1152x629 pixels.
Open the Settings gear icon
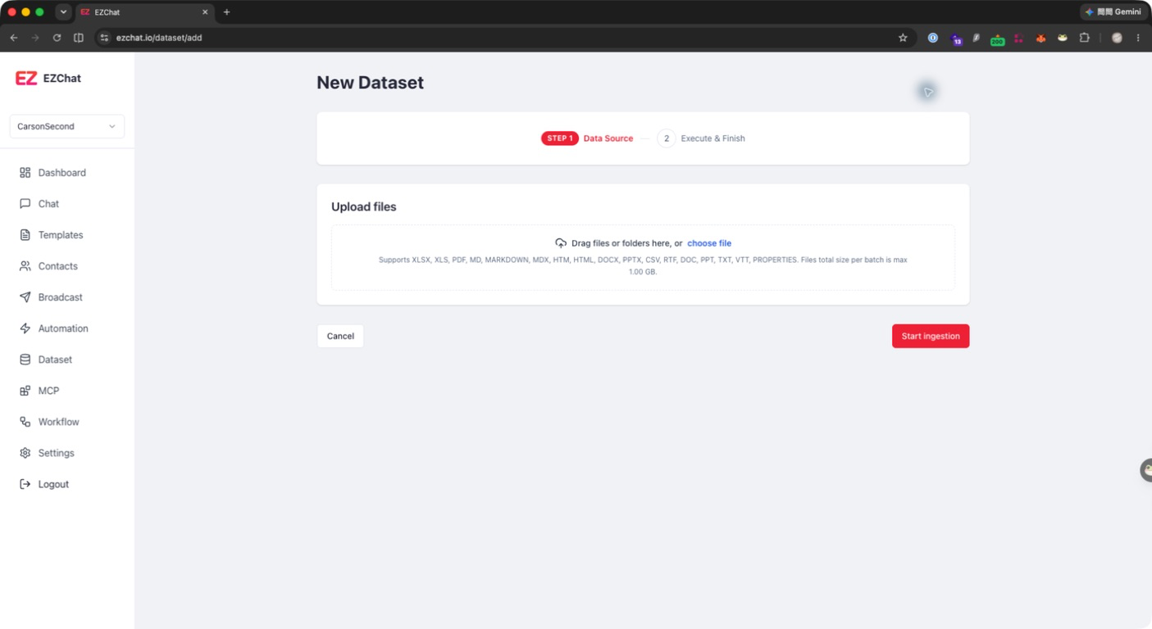25,453
